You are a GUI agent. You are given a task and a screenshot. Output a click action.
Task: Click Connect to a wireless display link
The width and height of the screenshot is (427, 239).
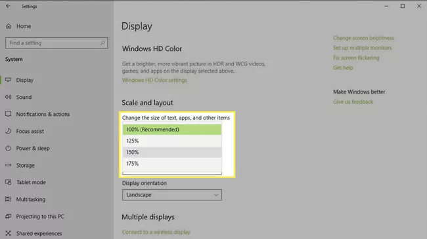pos(156,232)
